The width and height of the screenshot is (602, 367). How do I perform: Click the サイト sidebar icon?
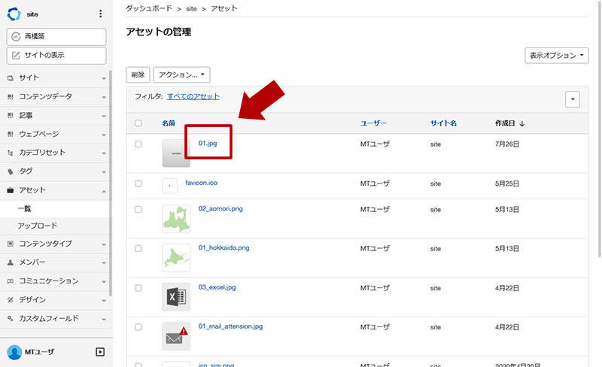coord(11,78)
